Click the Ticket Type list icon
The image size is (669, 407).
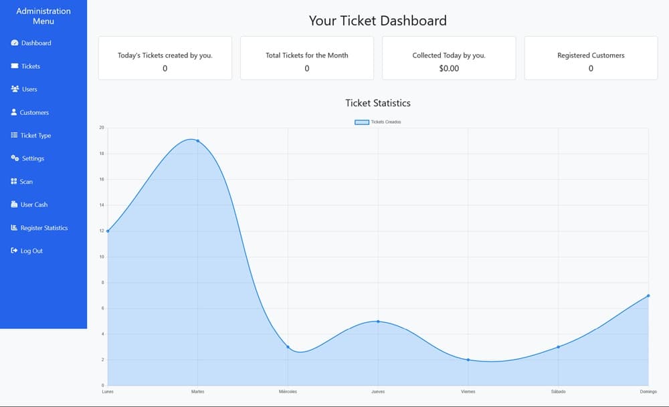(14, 136)
